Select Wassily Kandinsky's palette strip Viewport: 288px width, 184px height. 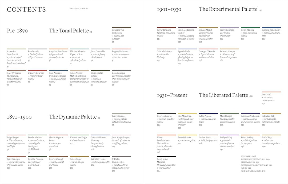pyautogui.click(x=271, y=27)
